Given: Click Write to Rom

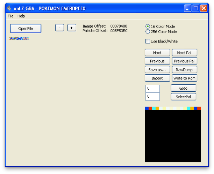Looking at the screenshot, I should point(185,78).
